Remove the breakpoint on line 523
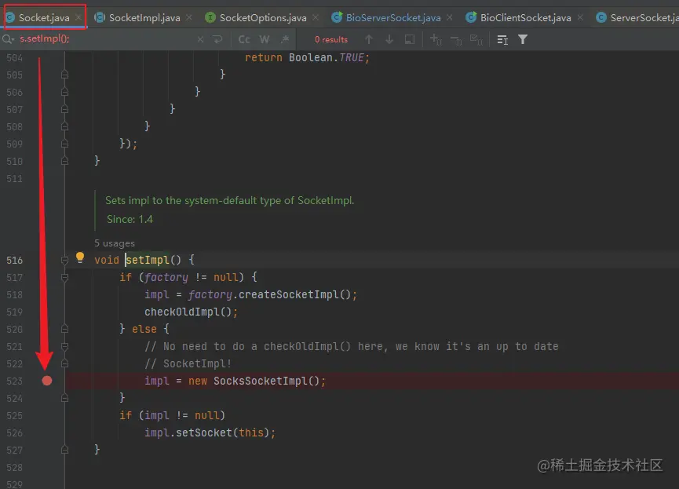679x489 pixels. click(47, 381)
